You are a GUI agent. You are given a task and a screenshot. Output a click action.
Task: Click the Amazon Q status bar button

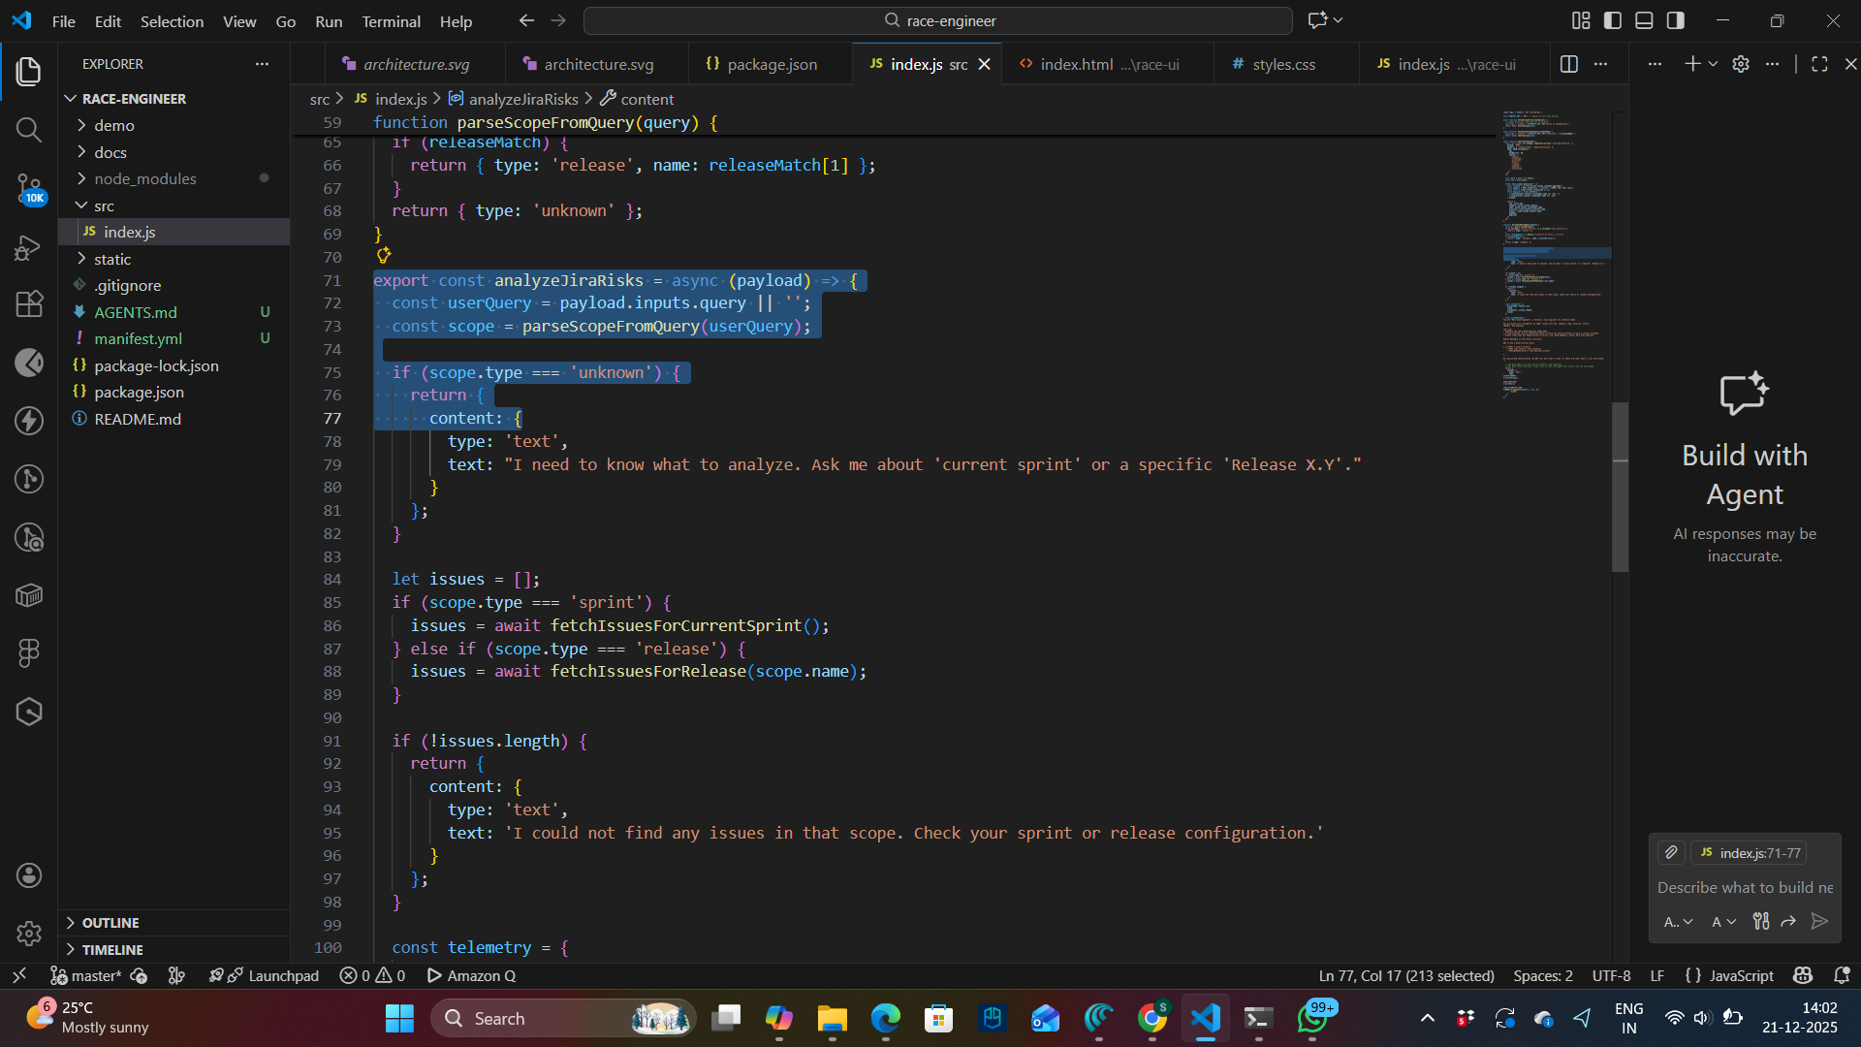(x=472, y=975)
